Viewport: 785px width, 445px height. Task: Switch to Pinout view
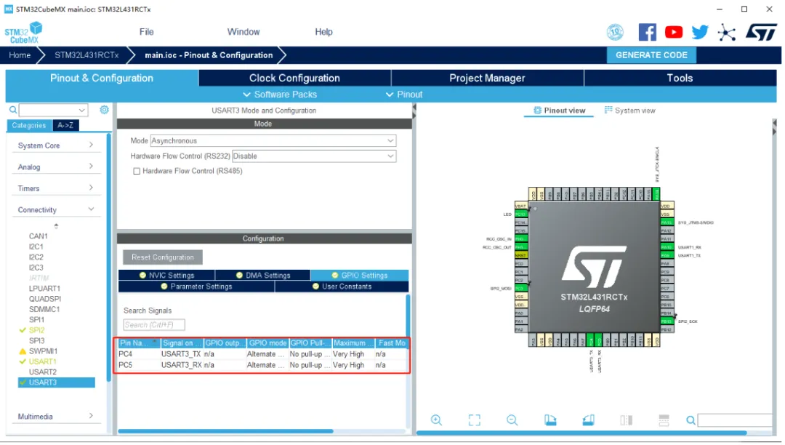tap(559, 111)
